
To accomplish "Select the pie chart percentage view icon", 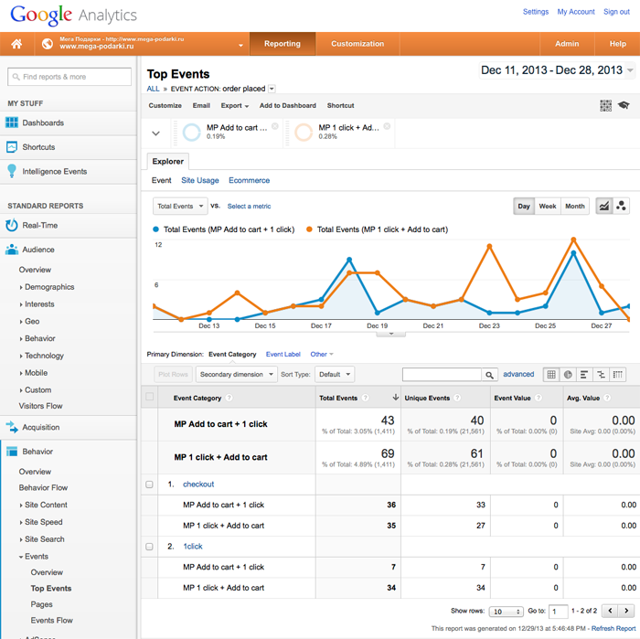I will pos(568,375).
